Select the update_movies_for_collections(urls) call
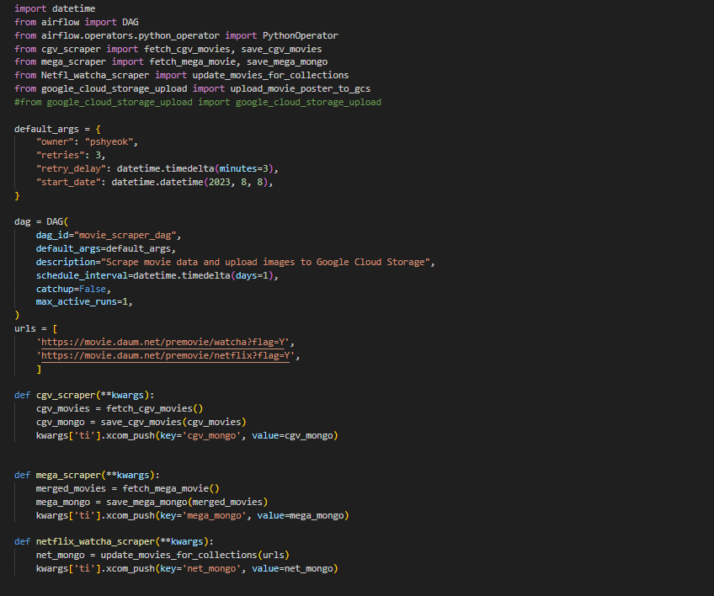Viewport: 714px width, 596px height. point(194,555)
